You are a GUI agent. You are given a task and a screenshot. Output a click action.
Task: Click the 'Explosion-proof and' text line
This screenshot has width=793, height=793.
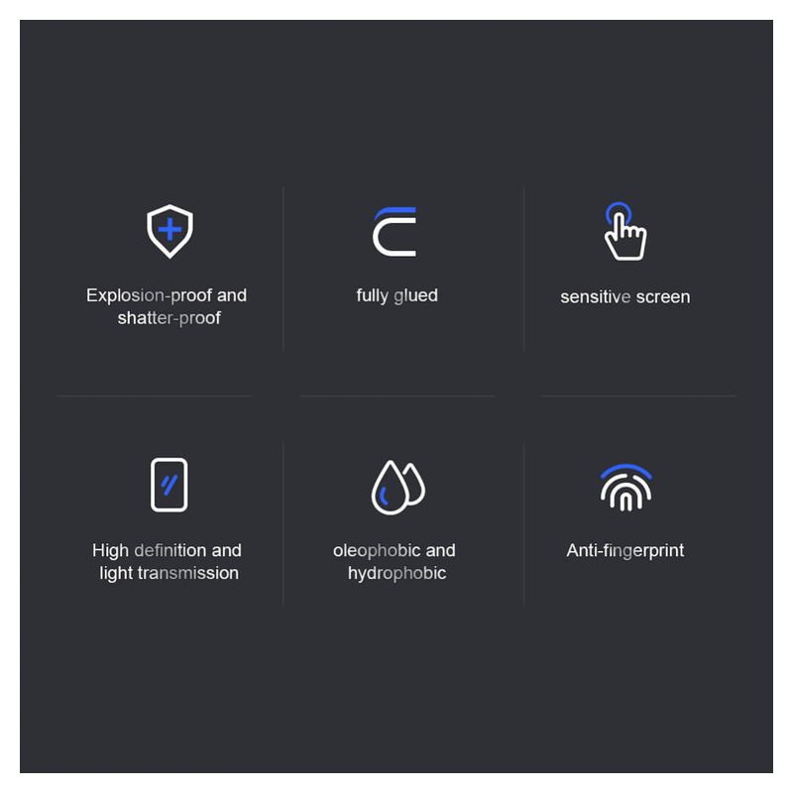[167, 295]
